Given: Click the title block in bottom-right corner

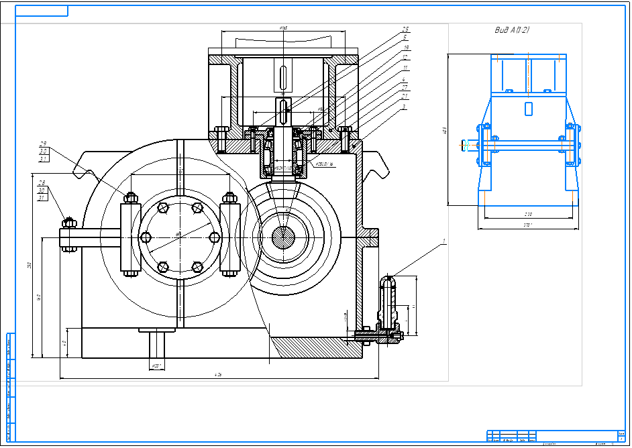Looking at the screenshot, I should pyautogui.click(x=556, y=437).
